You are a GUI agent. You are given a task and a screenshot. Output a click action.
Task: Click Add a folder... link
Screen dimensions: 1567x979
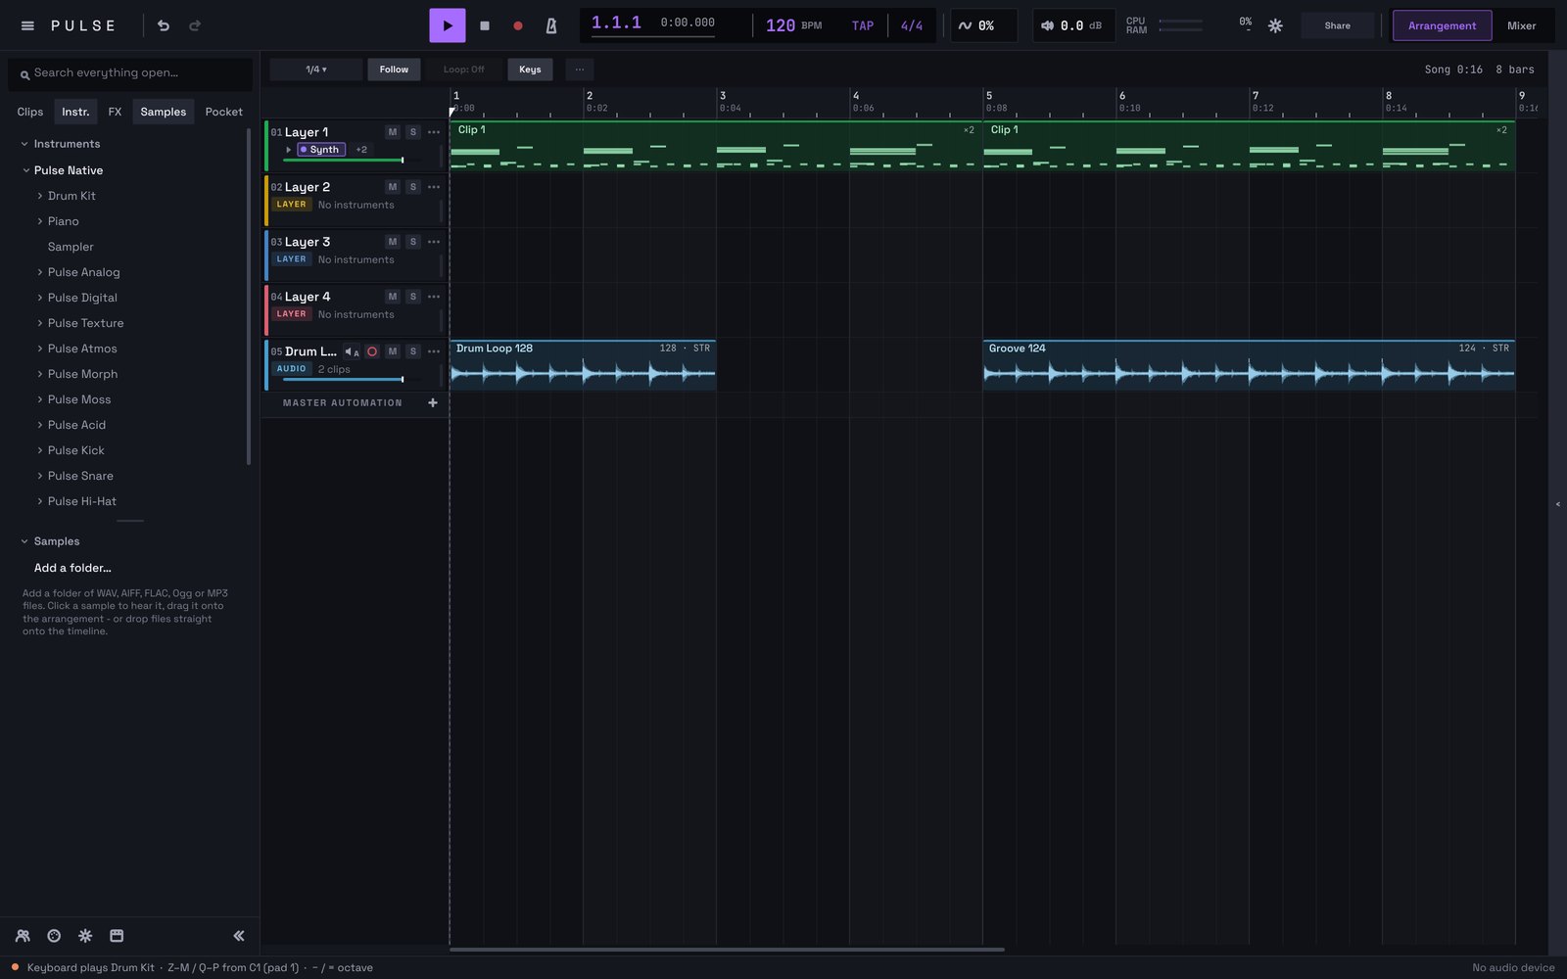(x=72, y=568)
